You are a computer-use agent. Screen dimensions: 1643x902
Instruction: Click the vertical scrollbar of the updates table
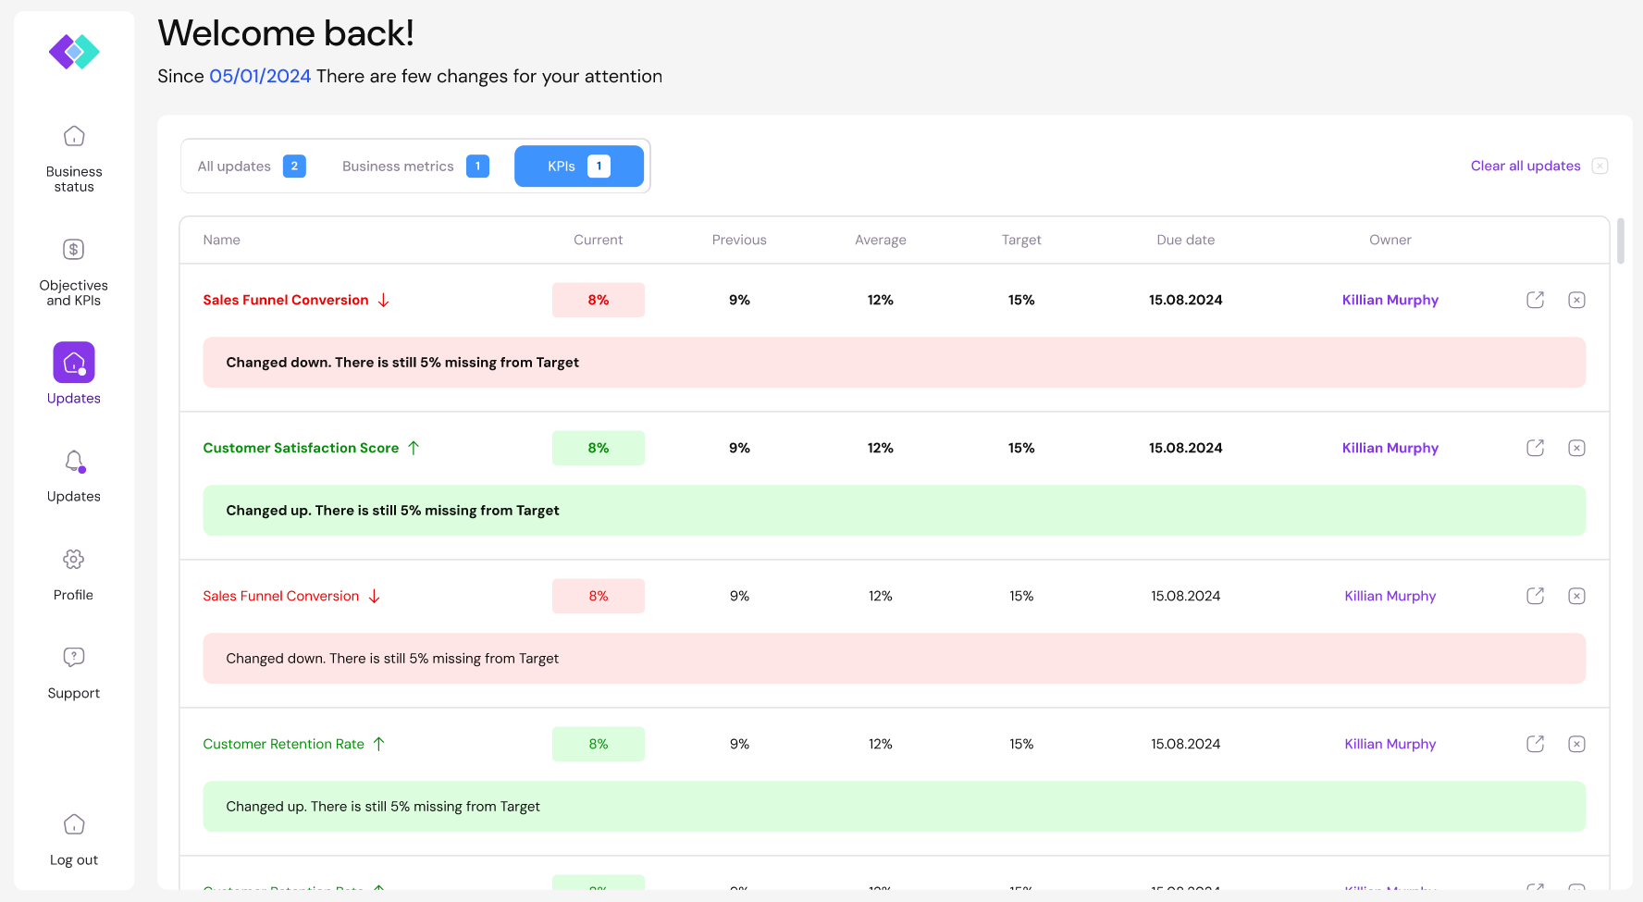pos(1620,241)
